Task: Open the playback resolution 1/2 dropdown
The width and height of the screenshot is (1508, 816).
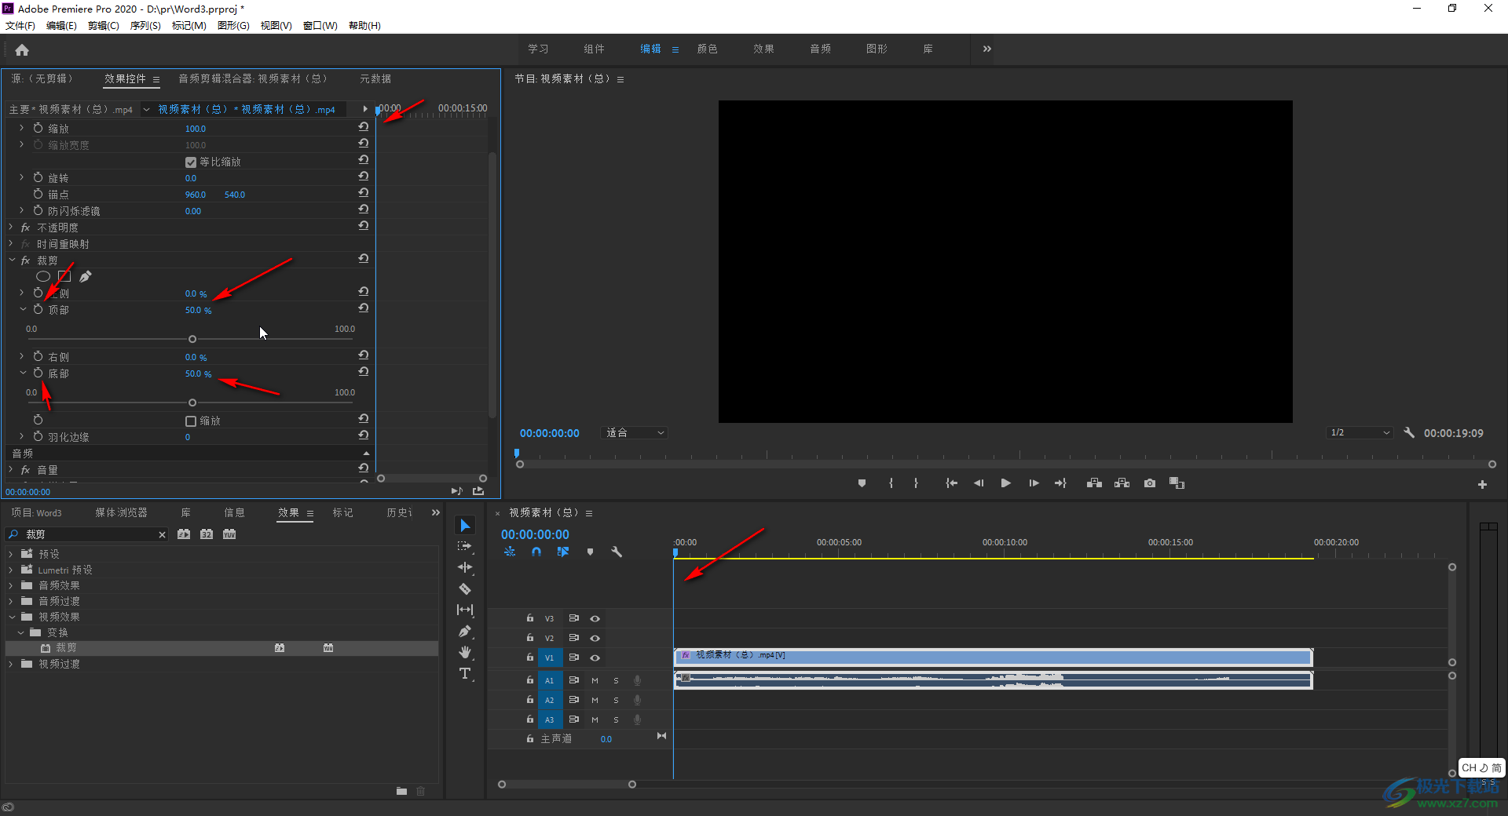Action: pyautogui.click(x=1360, y=433)
